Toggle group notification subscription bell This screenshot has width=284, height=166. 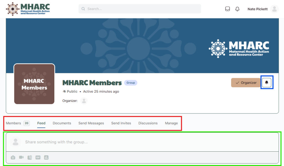(267, 83)
